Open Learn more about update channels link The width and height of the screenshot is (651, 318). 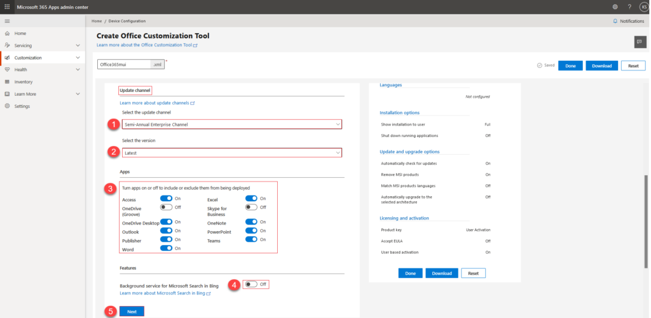coord(158,103)
